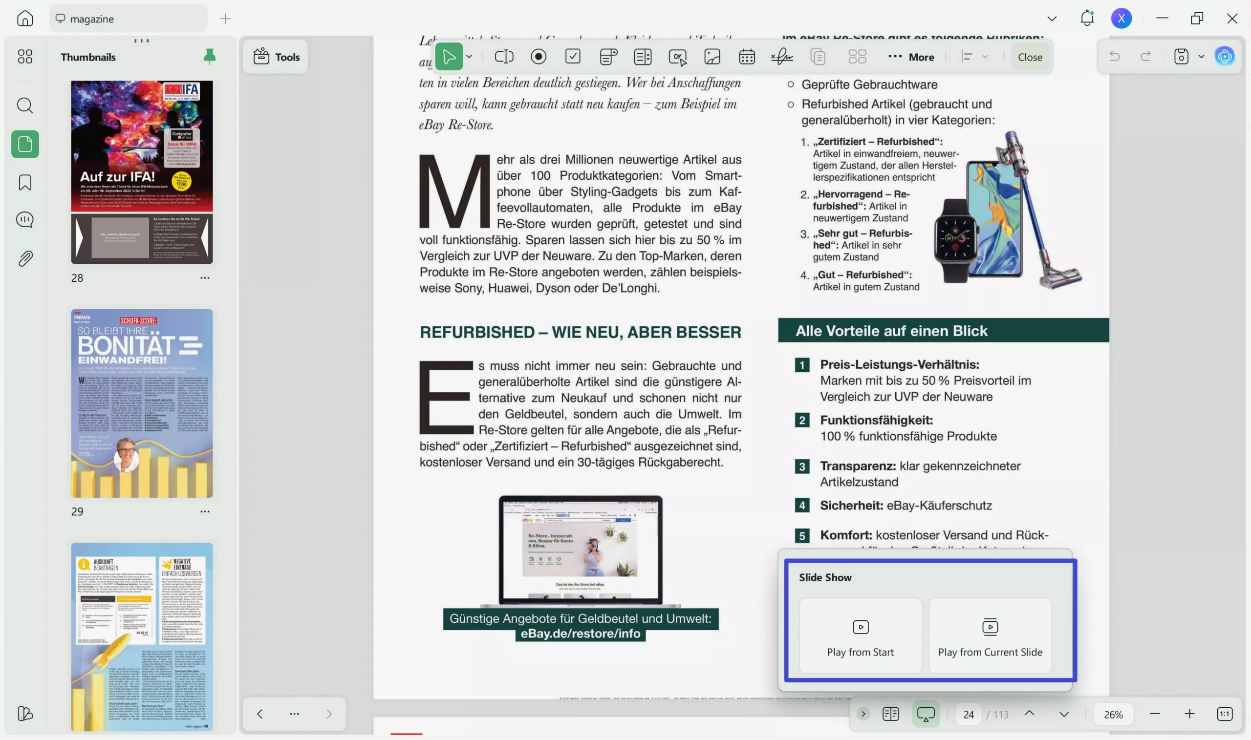Image resolution: width=1251 pixels, height=740 pixels.
Task: Select the checkbox form field tool
Action: pyautogui.click(x=573, y=56)
